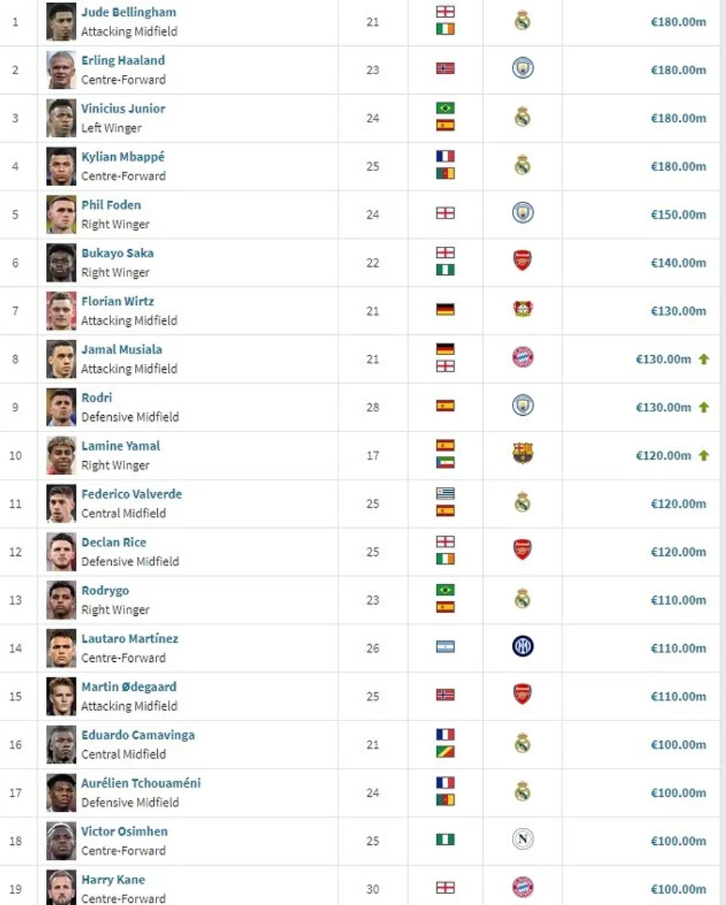This screenshot has height=905, width=726.
Task: Click the Real Madrid crest beside Jude Bellingham
Action: tap(523, 21)
